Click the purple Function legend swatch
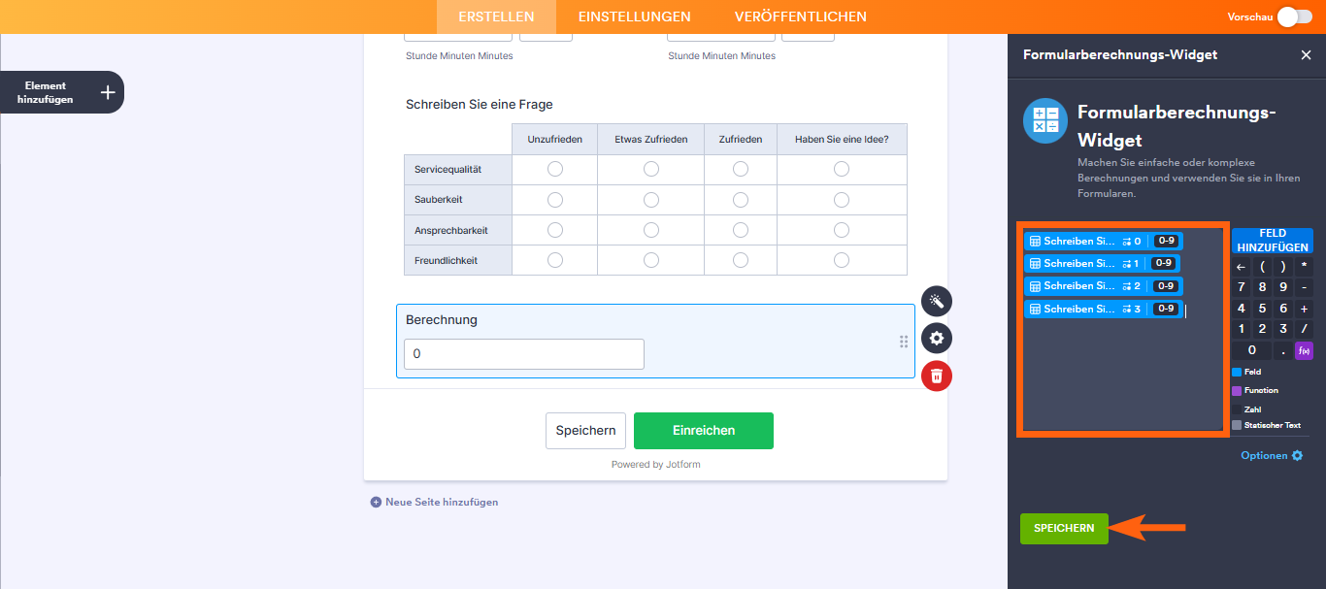The height and width of the screenshot is (589, 1326). [1237, 391]
